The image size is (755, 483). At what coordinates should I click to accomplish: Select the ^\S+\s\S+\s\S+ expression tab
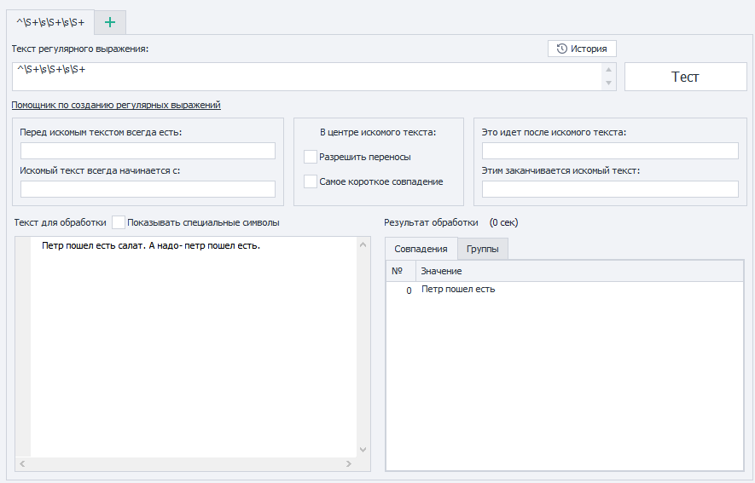tap(50, 22)
